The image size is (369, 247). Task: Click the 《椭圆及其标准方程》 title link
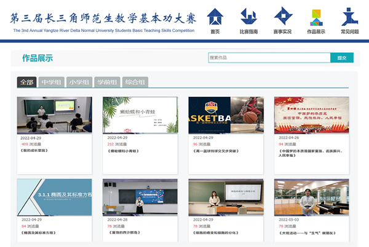39,233
